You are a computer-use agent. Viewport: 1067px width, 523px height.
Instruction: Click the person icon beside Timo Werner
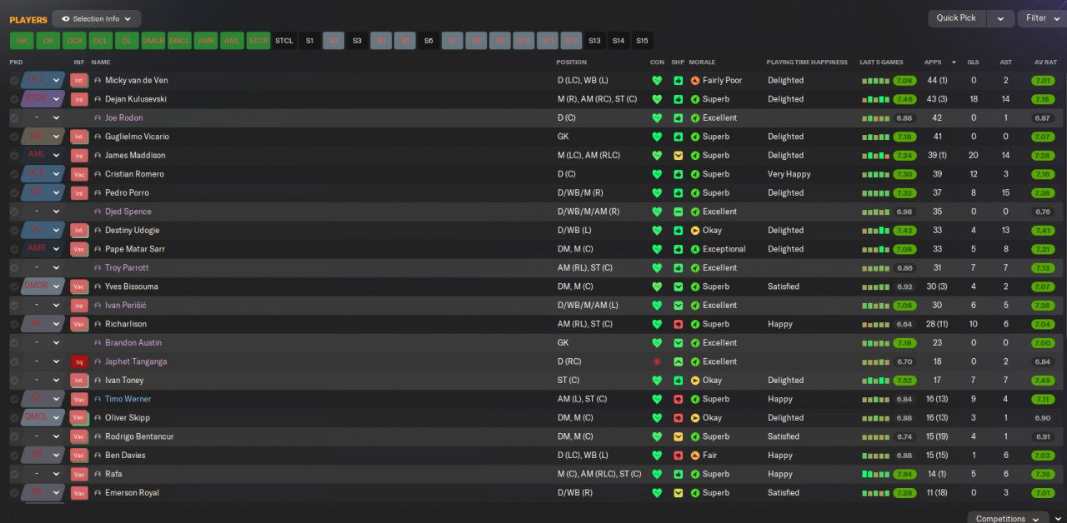(98, 399)
